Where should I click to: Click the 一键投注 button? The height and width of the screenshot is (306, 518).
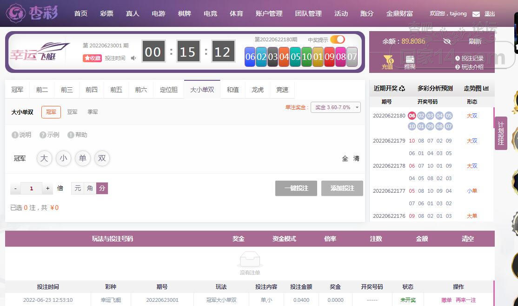[x=296, y=188]
